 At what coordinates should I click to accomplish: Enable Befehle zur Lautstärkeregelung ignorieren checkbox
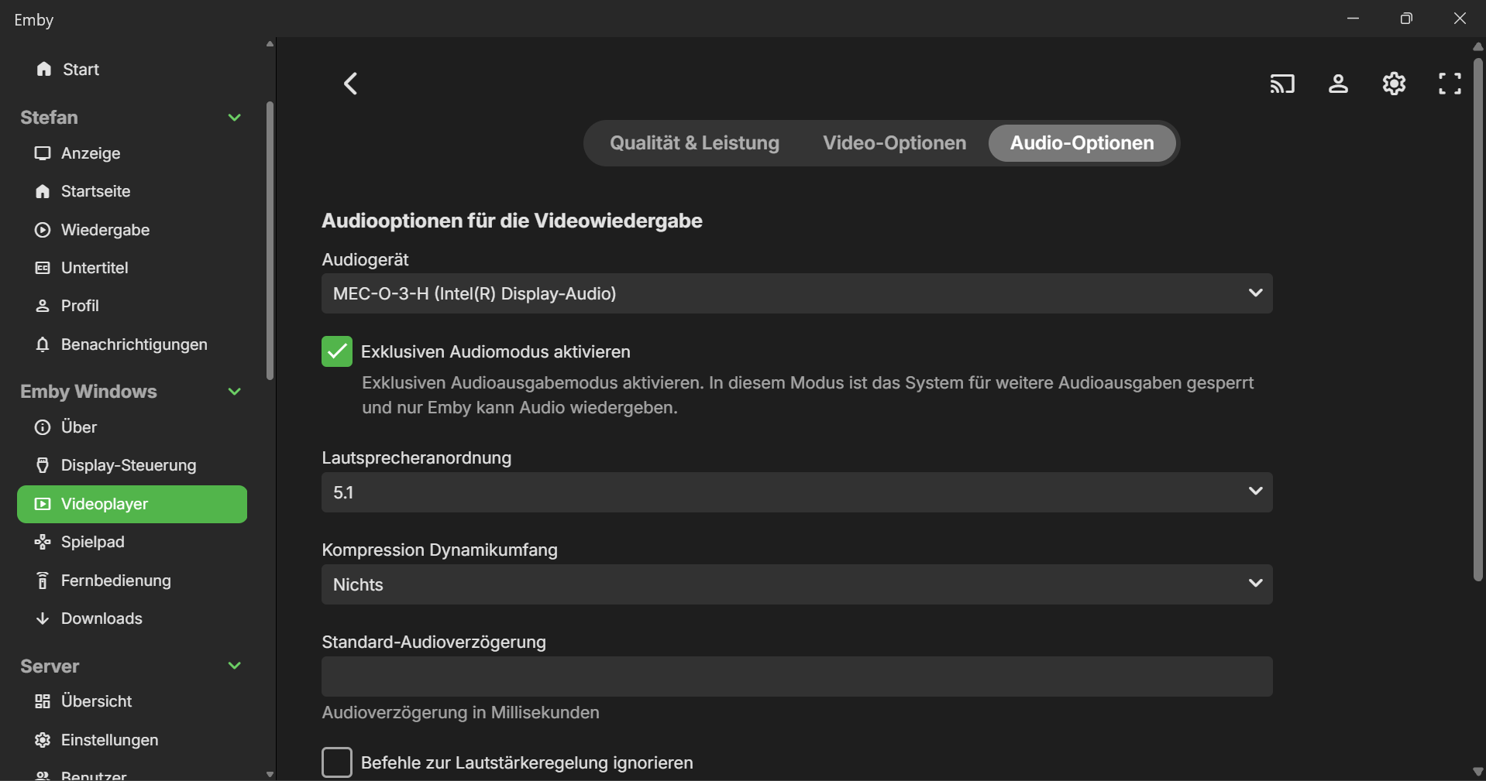(x=337, y=762)
